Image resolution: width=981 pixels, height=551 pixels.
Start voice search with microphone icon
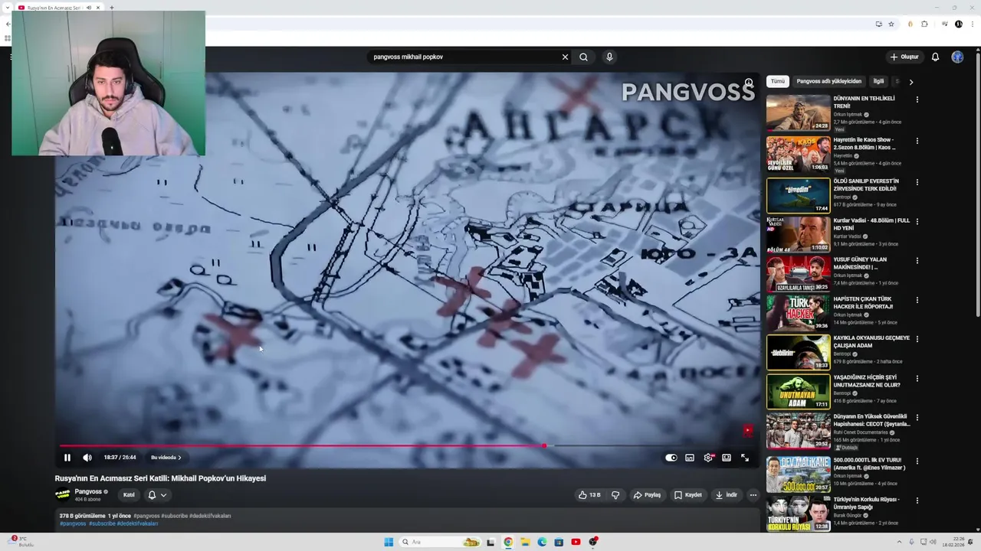pyautogui.click(x=609, y=57)
